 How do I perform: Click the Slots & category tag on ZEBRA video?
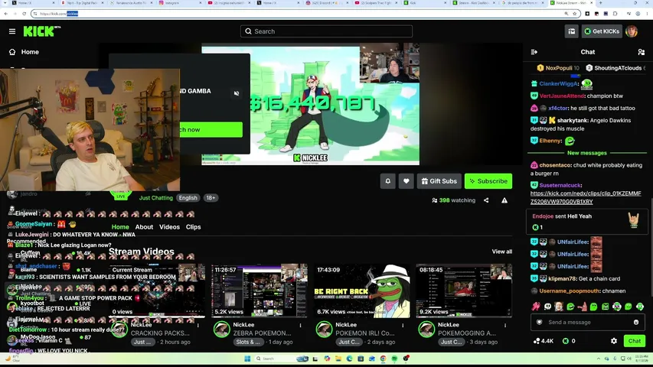(x=248, y=342)
